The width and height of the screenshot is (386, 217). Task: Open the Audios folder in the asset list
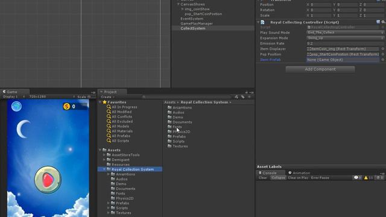[176, 113]
